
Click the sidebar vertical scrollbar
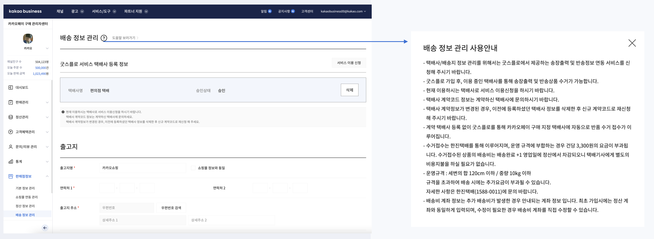52,136
